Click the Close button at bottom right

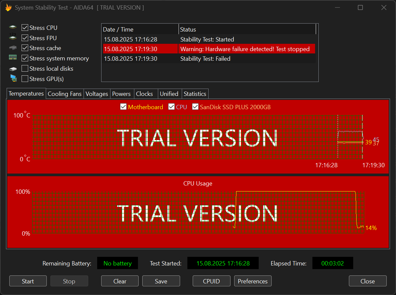click(x=368, y=281)
